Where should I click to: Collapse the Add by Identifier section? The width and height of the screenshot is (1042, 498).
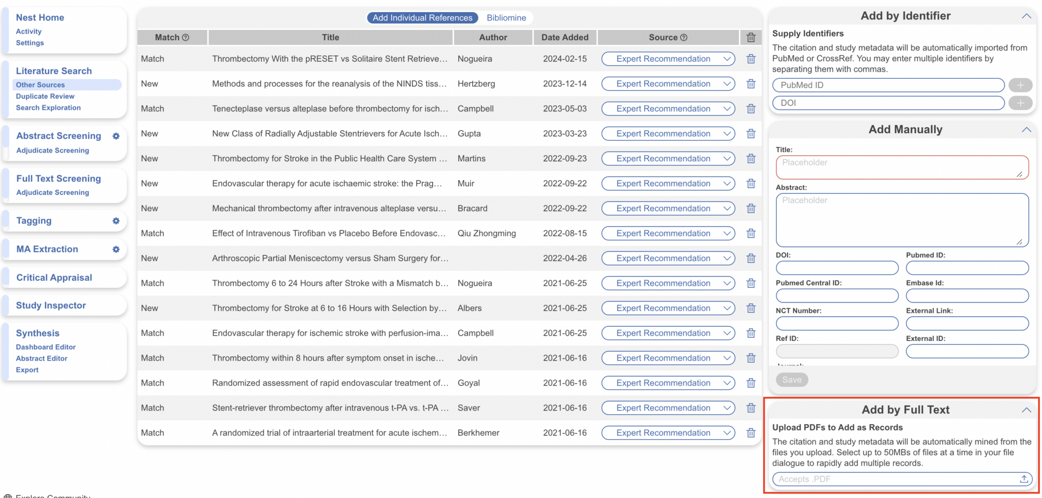point(1027,16)
